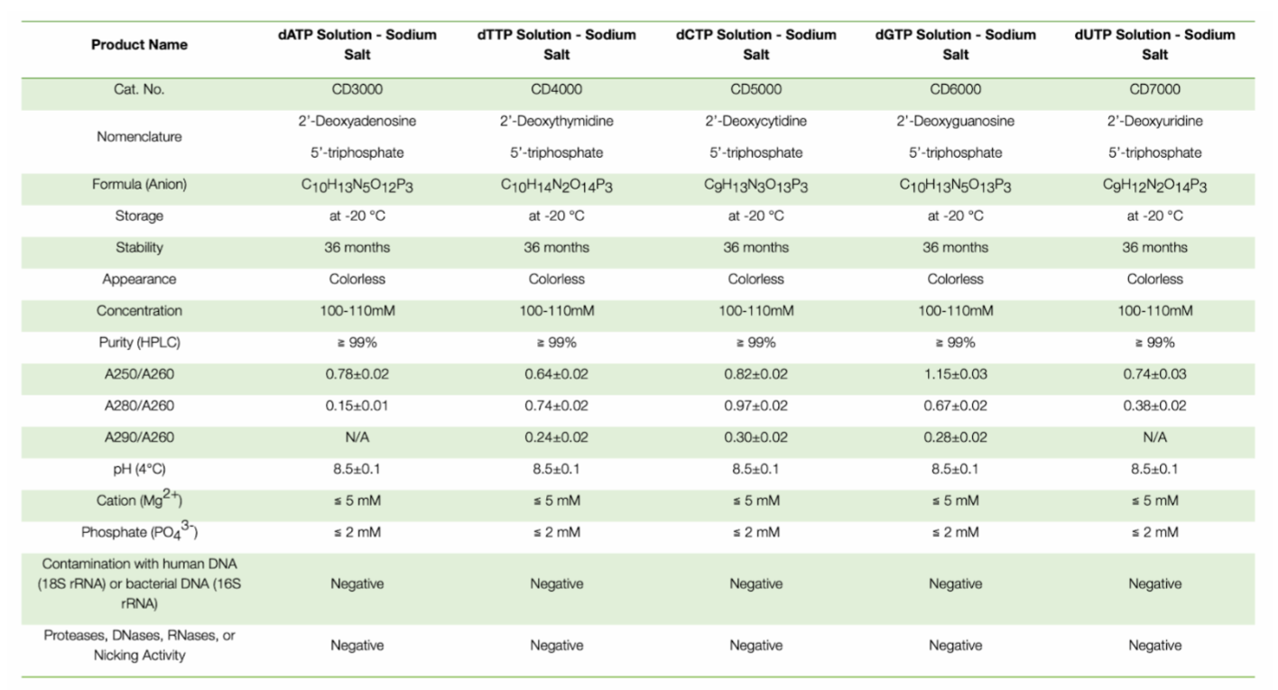Select the CD7000 catalog cell

[1154, 89]
